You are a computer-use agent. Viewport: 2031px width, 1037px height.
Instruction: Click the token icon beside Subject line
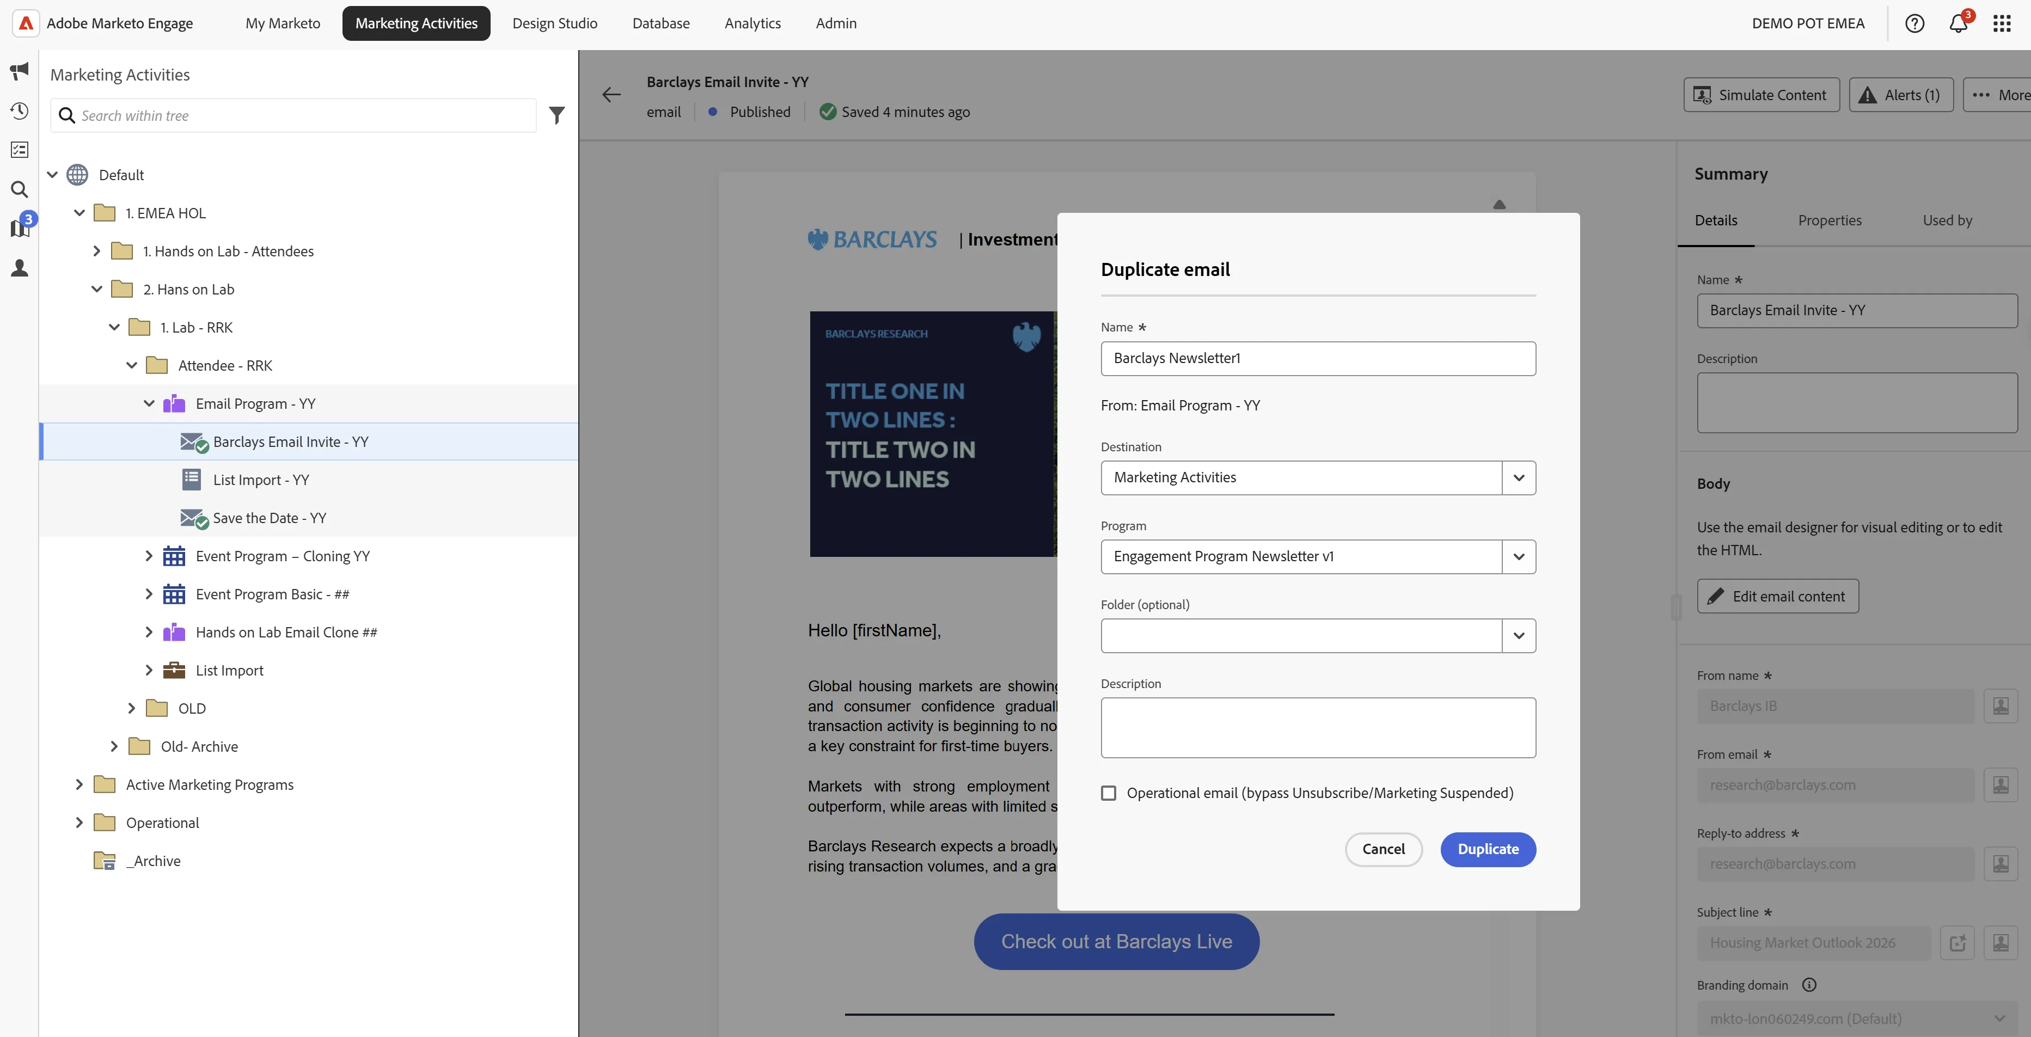2001,942
